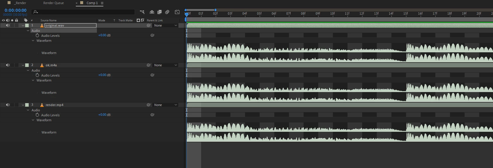493x168 pixels.
Task: Click property pick whip for render.mp4 Audio Levels
Action: 152,115
